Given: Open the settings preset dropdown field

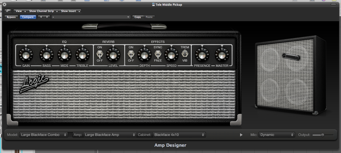Looking at the screenshot, I should [91, 17].
